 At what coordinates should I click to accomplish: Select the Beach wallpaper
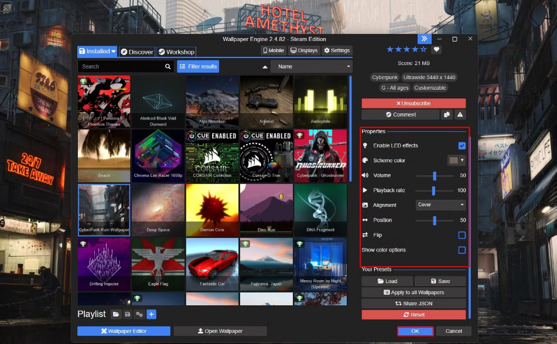pyautogui.click(x=104, y=156)
